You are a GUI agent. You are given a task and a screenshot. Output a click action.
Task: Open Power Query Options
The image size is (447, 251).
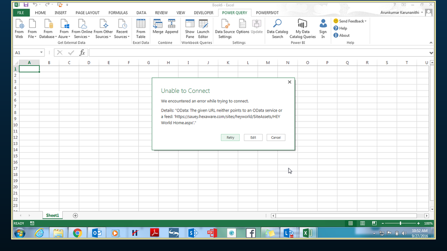tap(243, 26)
